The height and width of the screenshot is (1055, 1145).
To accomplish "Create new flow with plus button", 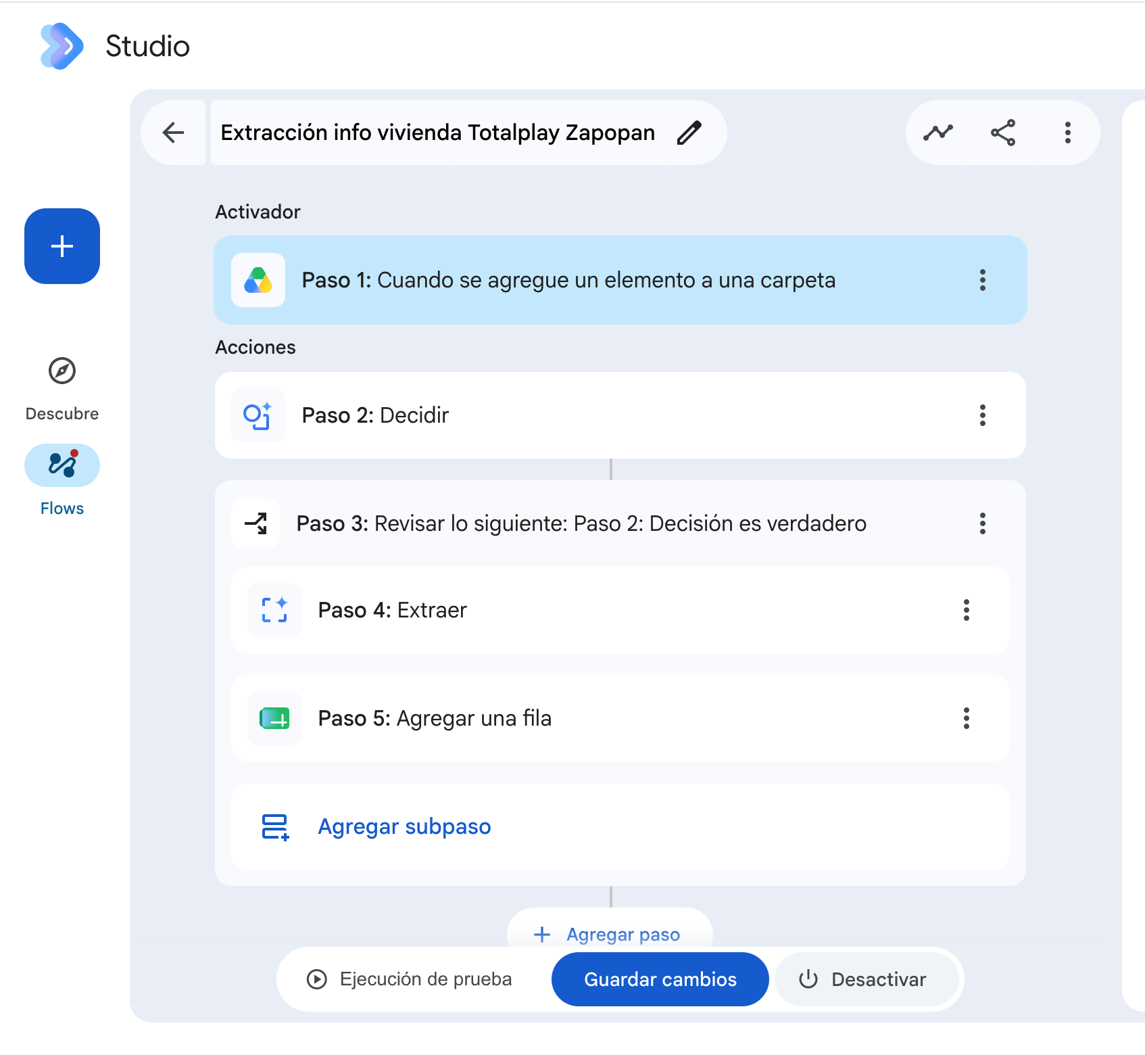I will (62, 246).
